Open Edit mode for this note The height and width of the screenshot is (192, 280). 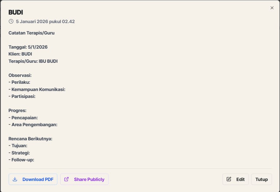click(x=236, y=179)
